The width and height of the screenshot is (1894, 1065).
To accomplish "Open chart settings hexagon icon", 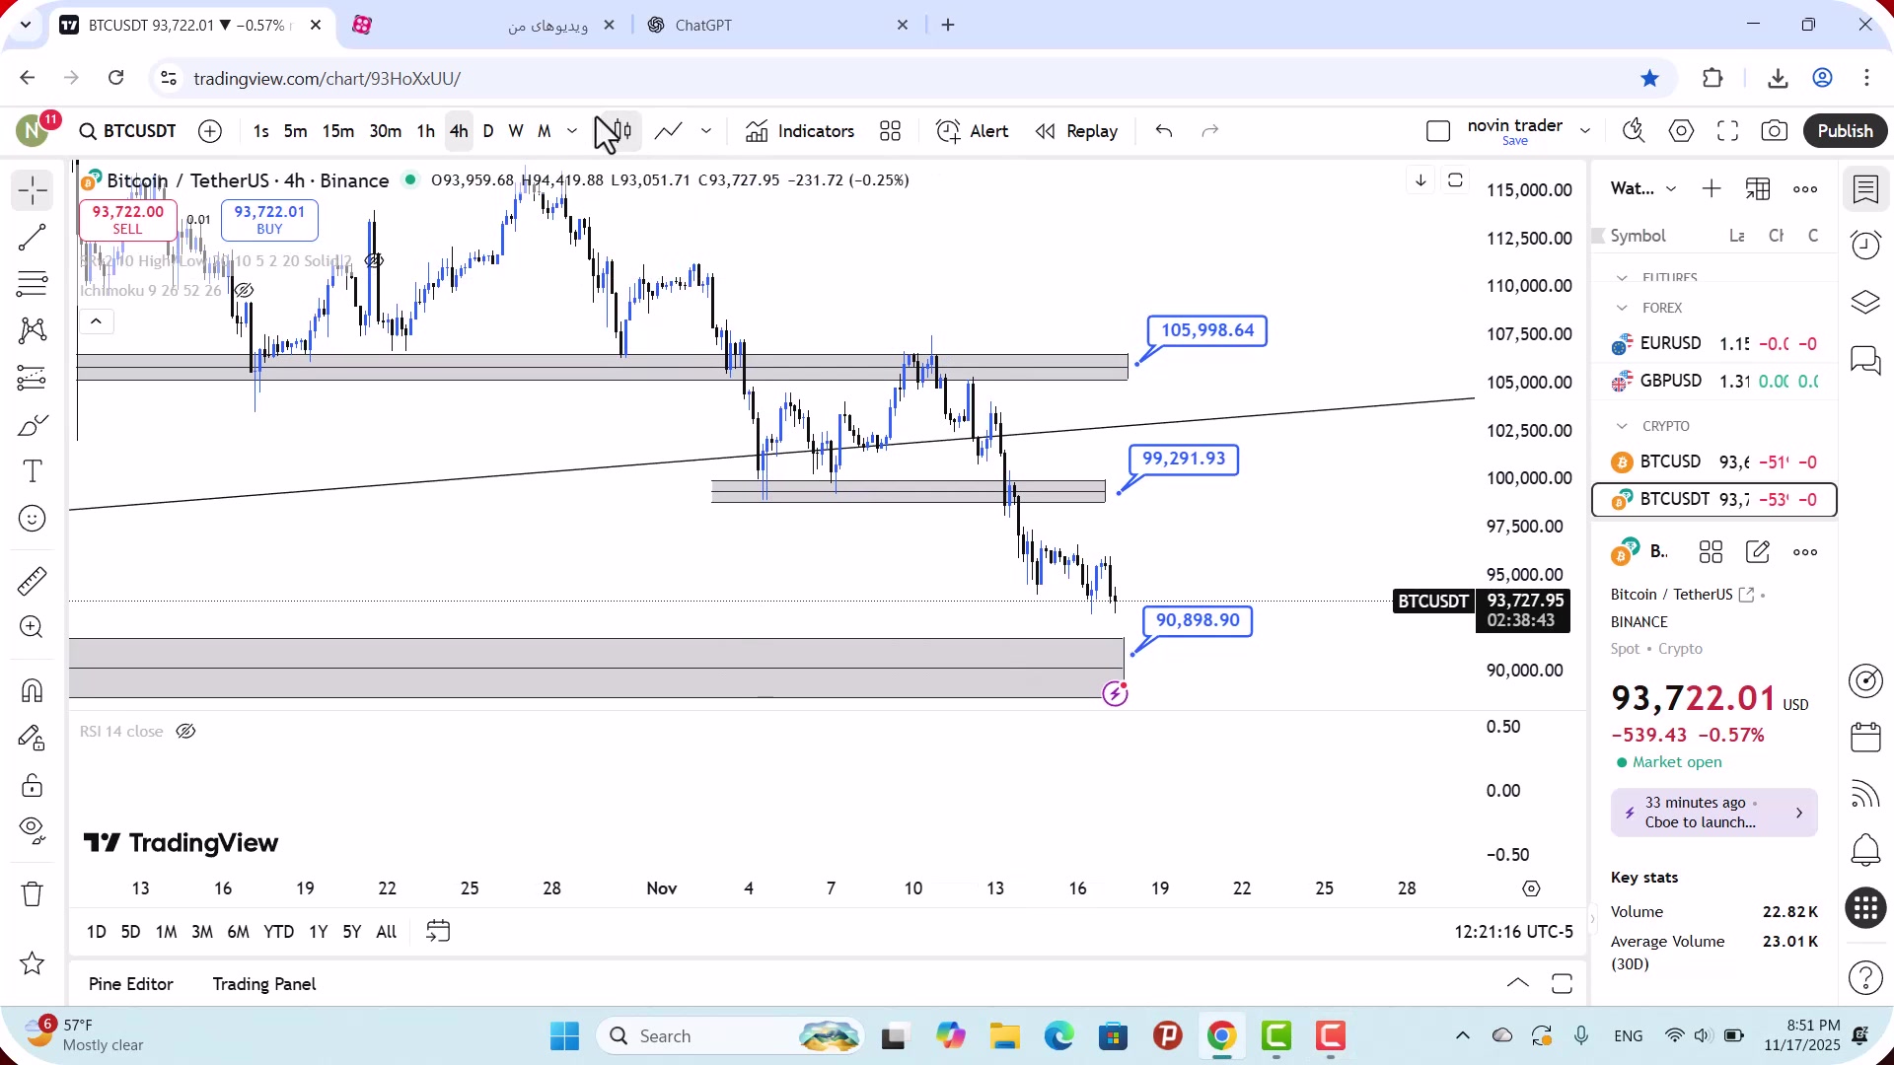I will 1681,131.
